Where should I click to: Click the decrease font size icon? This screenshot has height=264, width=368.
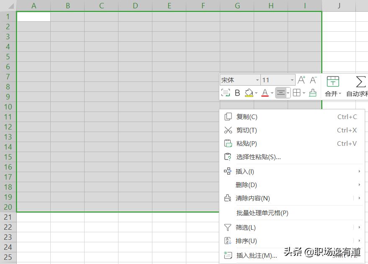pos(313,80)
